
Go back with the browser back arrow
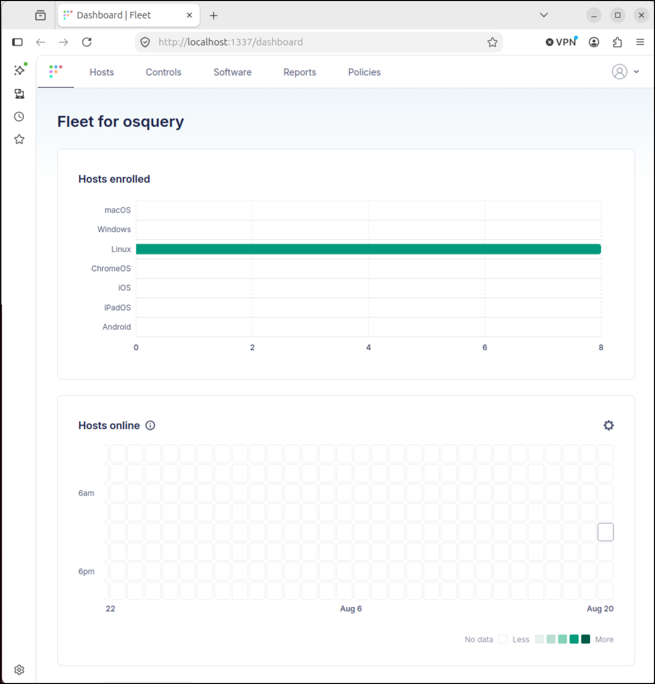coord(41,42)
